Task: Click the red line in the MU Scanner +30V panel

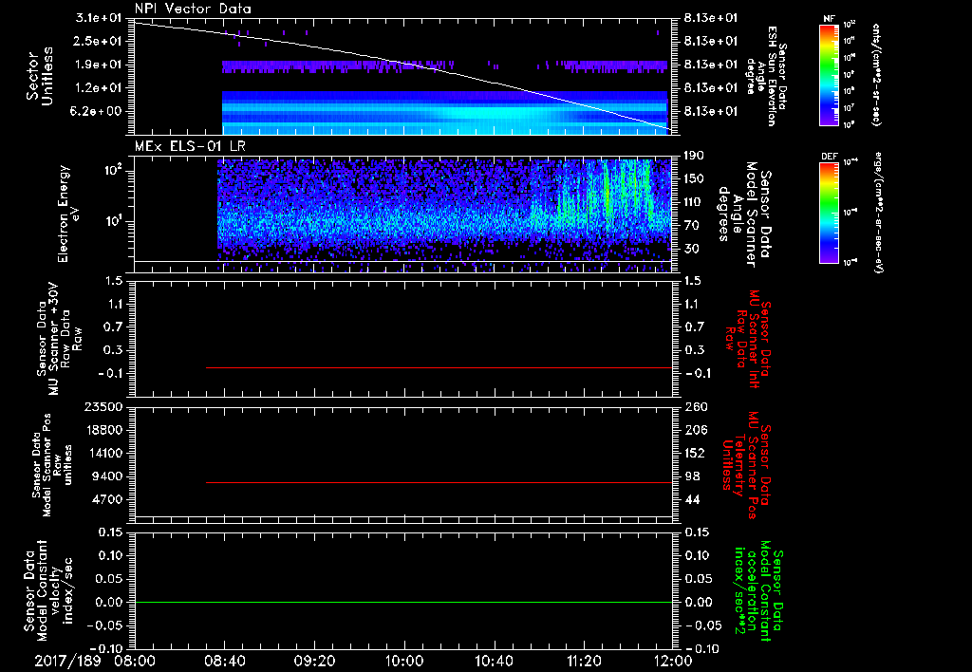Action: click(439, 367)
